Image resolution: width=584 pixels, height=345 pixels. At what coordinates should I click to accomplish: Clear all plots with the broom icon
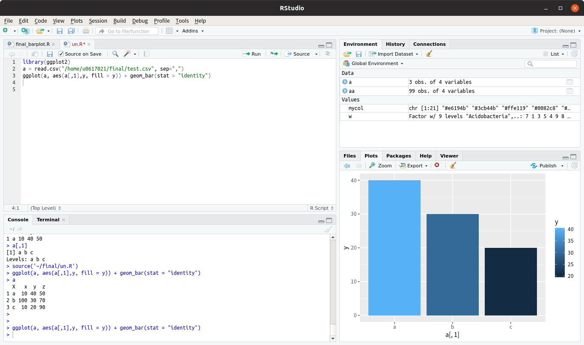click(x=453, y=166)
